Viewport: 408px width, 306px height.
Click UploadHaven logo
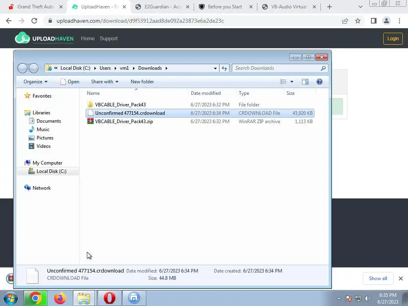point(44,38)
